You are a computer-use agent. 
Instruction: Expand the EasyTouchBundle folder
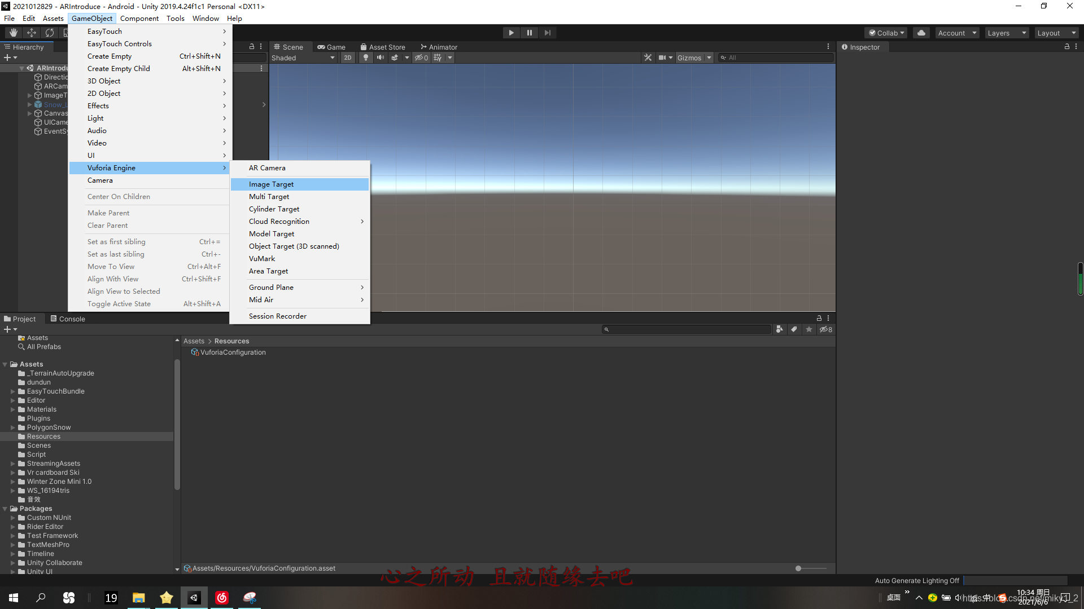click(13, 391)
